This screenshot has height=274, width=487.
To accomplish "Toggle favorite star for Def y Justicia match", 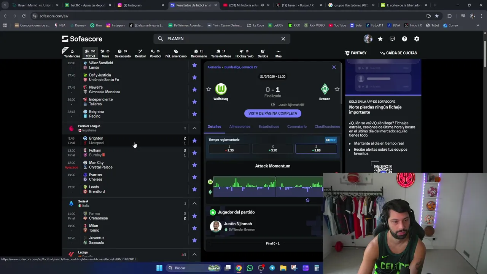I will point(194,77).
